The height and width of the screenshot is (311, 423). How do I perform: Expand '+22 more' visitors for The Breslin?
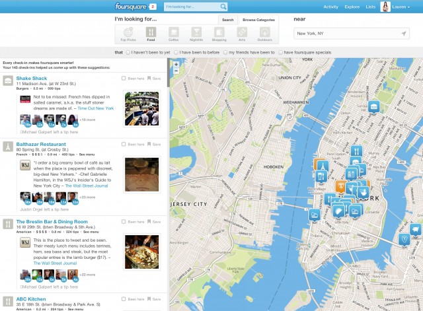pyautogui.click(x=87, y=275)
